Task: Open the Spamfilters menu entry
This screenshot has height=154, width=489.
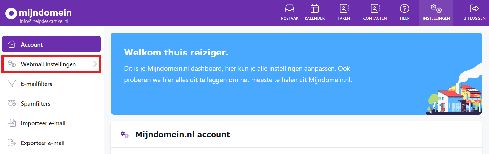Action: (x=36, y=104)
